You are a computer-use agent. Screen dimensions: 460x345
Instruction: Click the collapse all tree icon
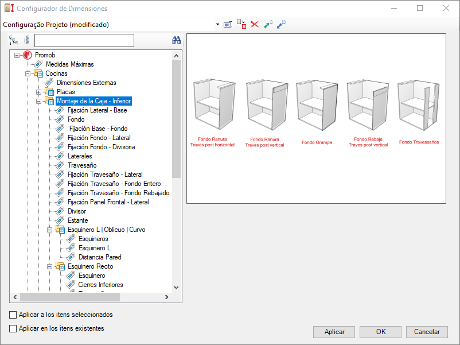coord(27,40)
